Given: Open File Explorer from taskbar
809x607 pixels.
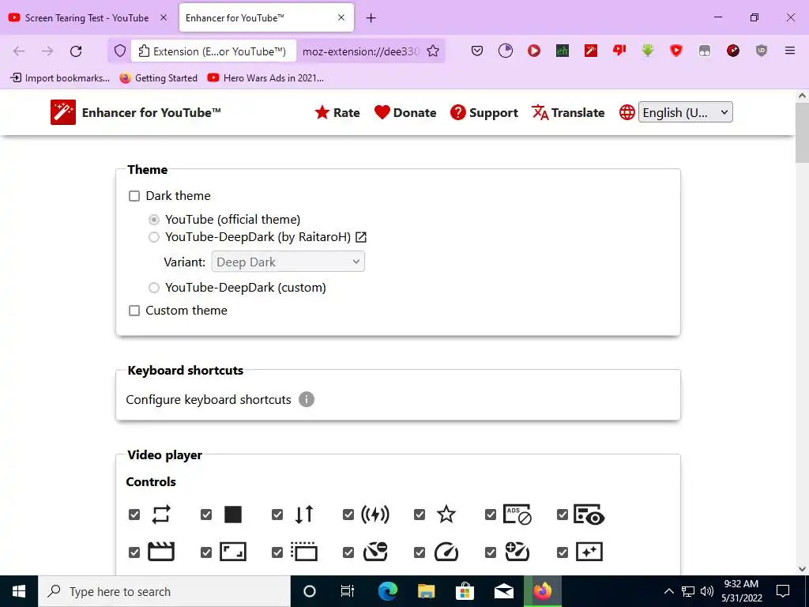Looking at the screenshot, I should (x=426, y=591).
